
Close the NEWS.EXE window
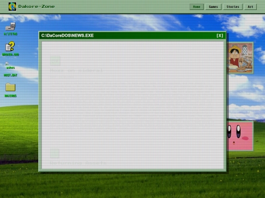point(220,36)
